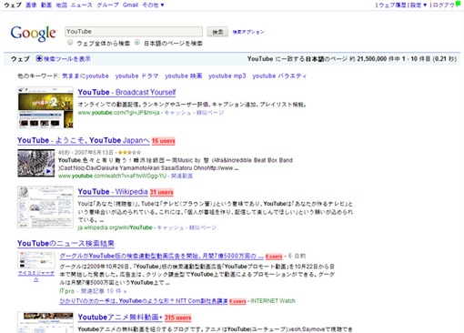Open ひかりTV NTT Com news headline
The width and height of the screenshot is (464, 333).
pyautogui.click(x=144, y=301)
